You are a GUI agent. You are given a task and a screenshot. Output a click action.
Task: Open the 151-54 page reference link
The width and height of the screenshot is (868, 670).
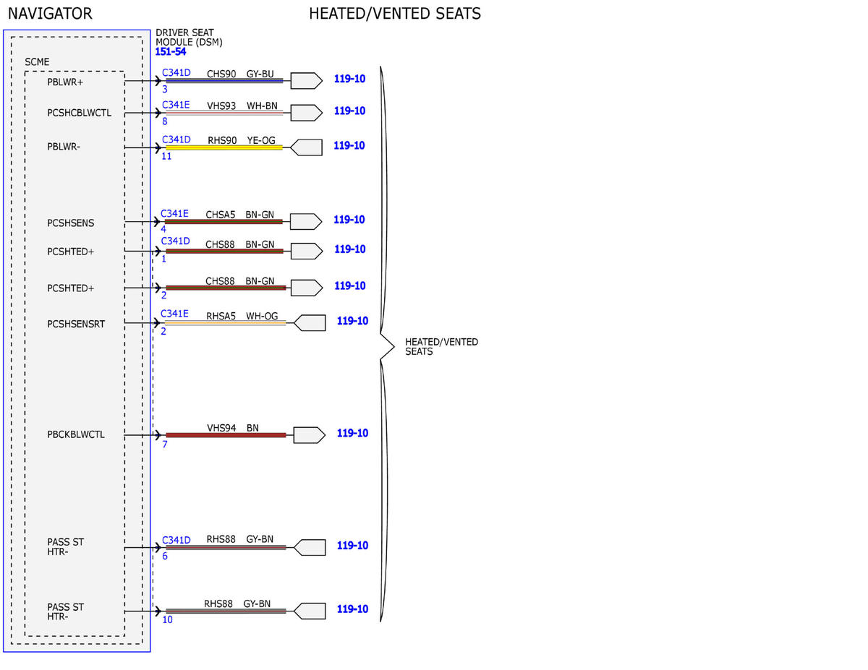(x=170, y=52)
